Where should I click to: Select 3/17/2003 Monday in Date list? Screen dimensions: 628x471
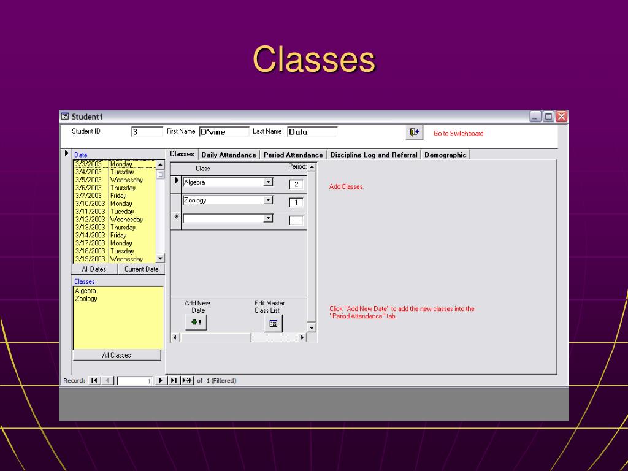115,243
